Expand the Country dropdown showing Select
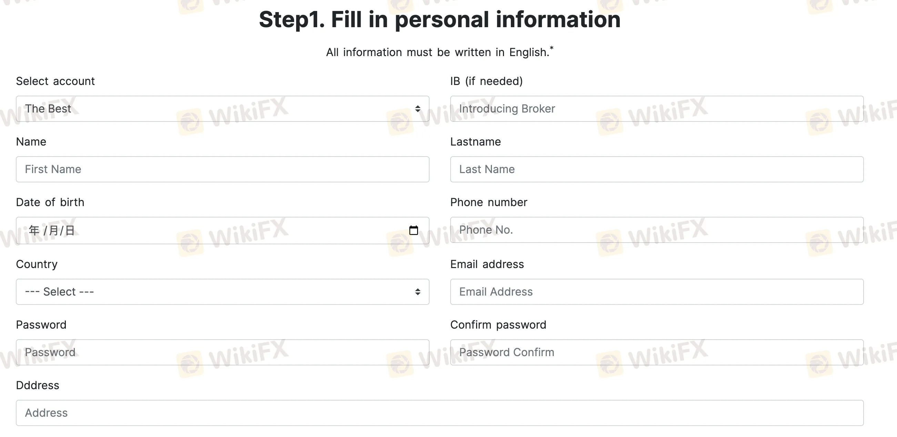This screenshot has height=437, width=897. point(222,292)
